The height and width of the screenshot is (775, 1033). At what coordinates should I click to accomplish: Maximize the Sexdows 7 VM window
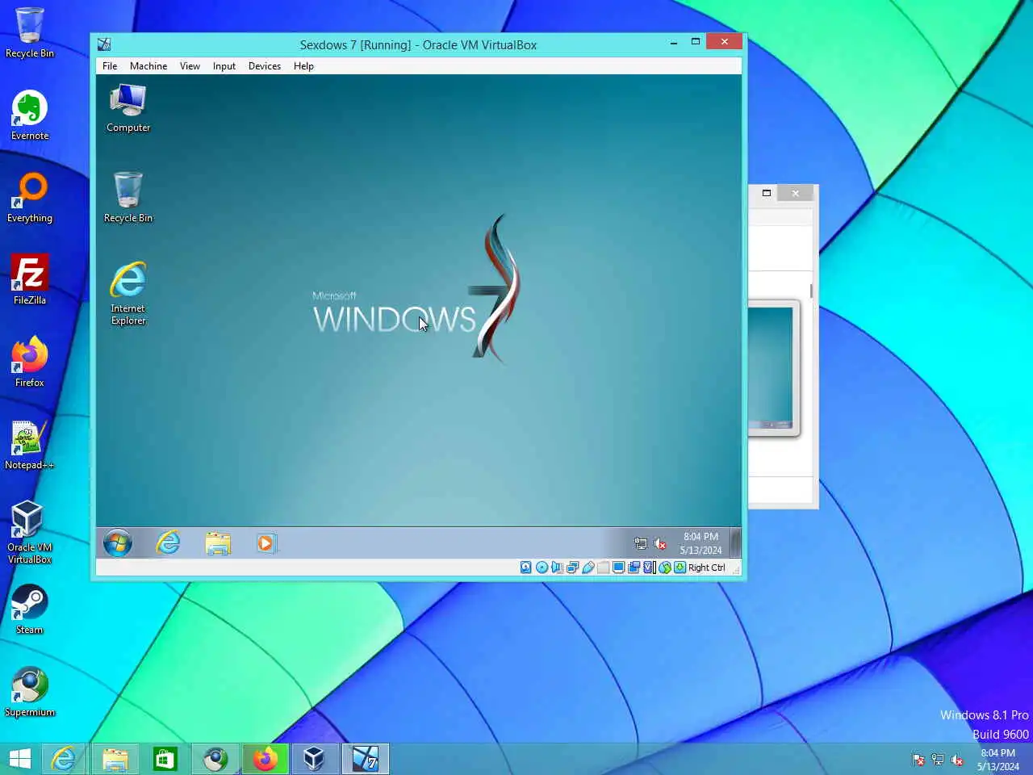click(696, 42)
